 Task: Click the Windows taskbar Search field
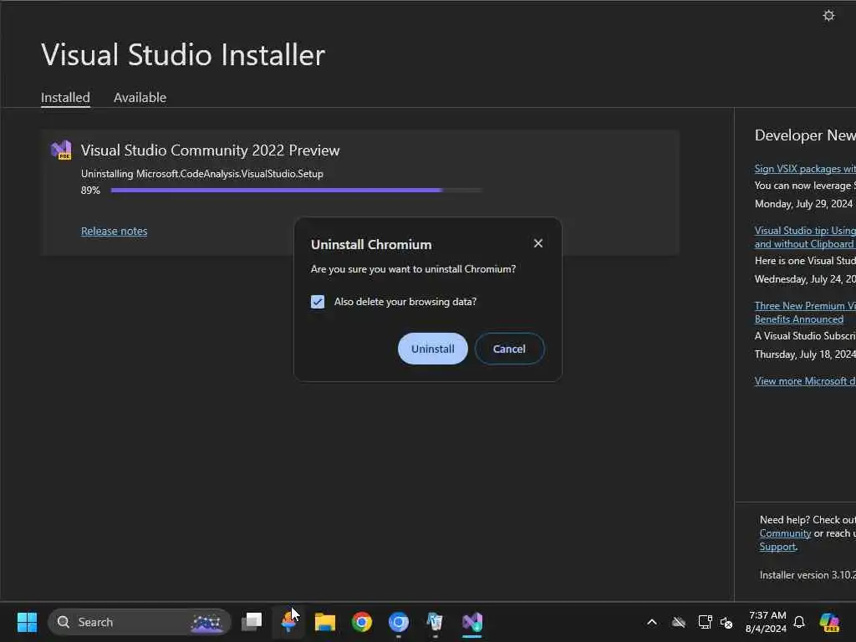click(140, 622)
